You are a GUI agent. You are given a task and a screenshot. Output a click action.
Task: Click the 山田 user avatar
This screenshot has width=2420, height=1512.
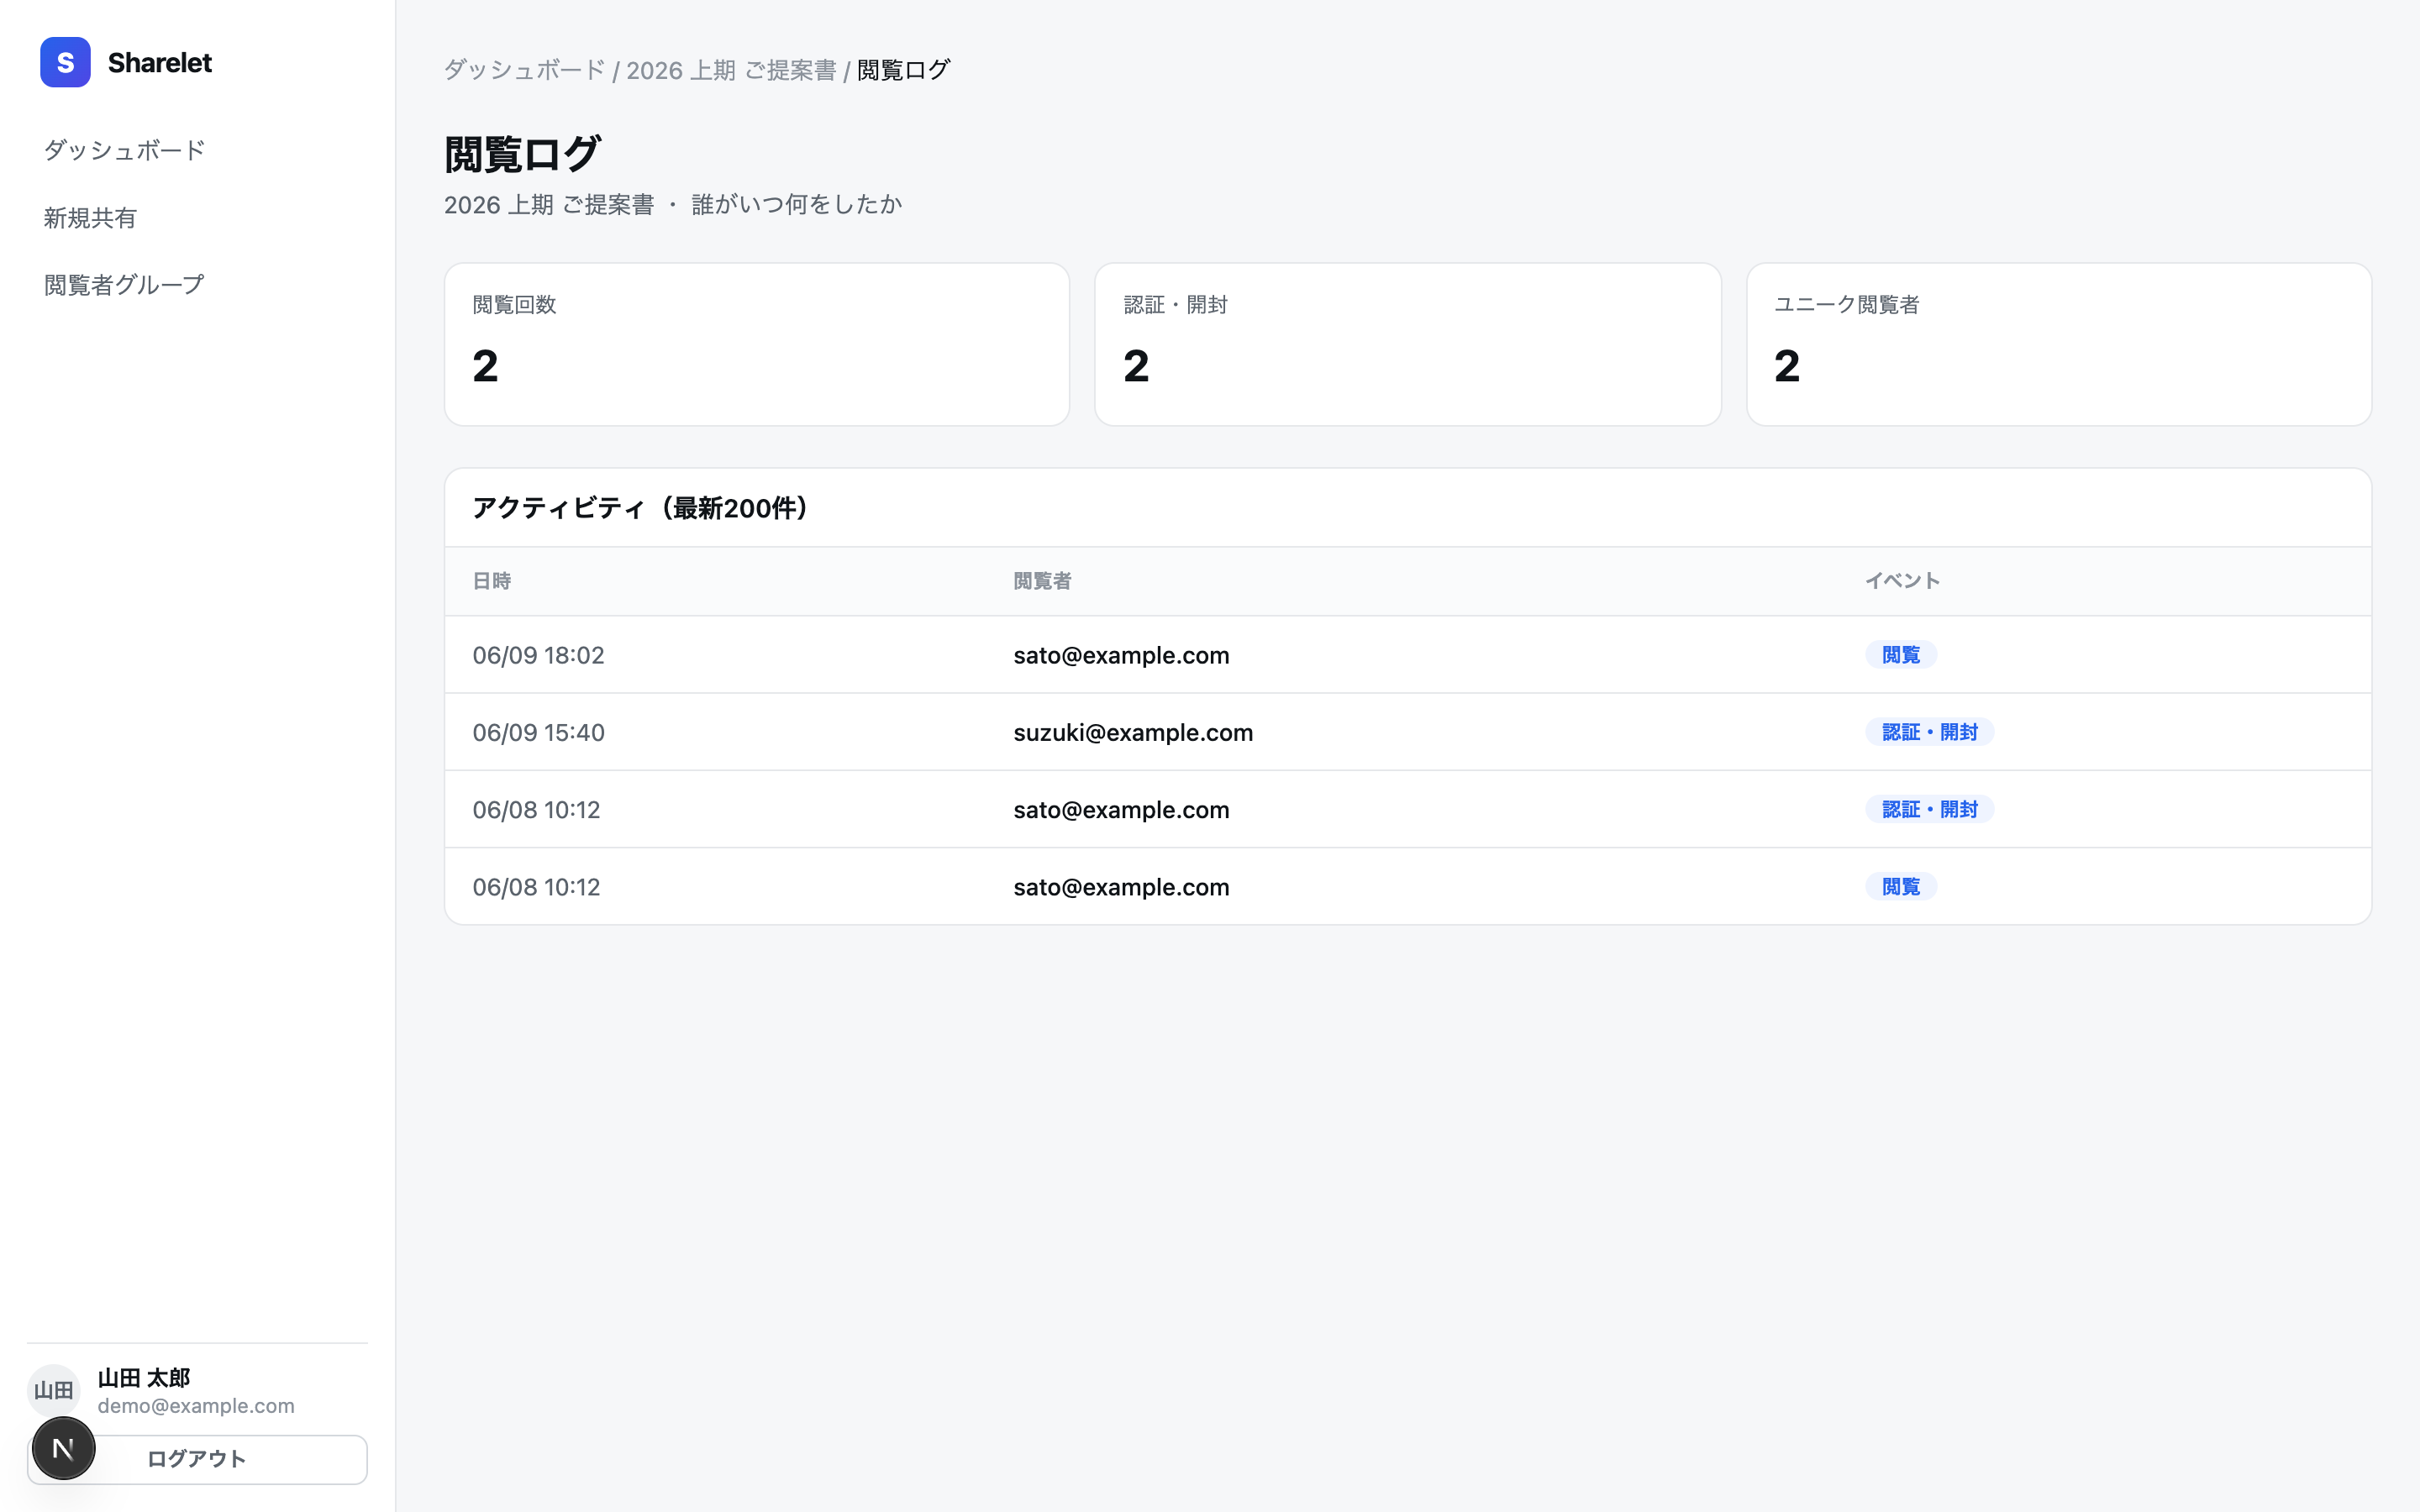tap(53, 1390)
